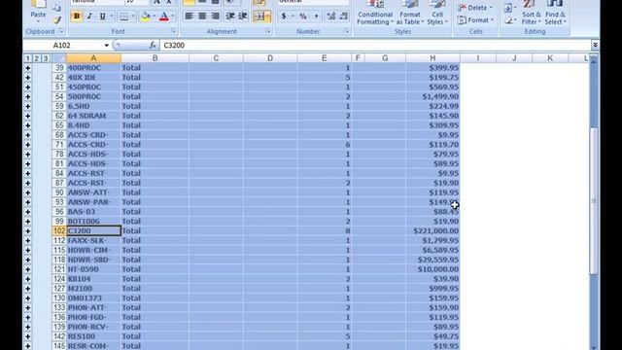Click Merge and Center button

point(259,17)
